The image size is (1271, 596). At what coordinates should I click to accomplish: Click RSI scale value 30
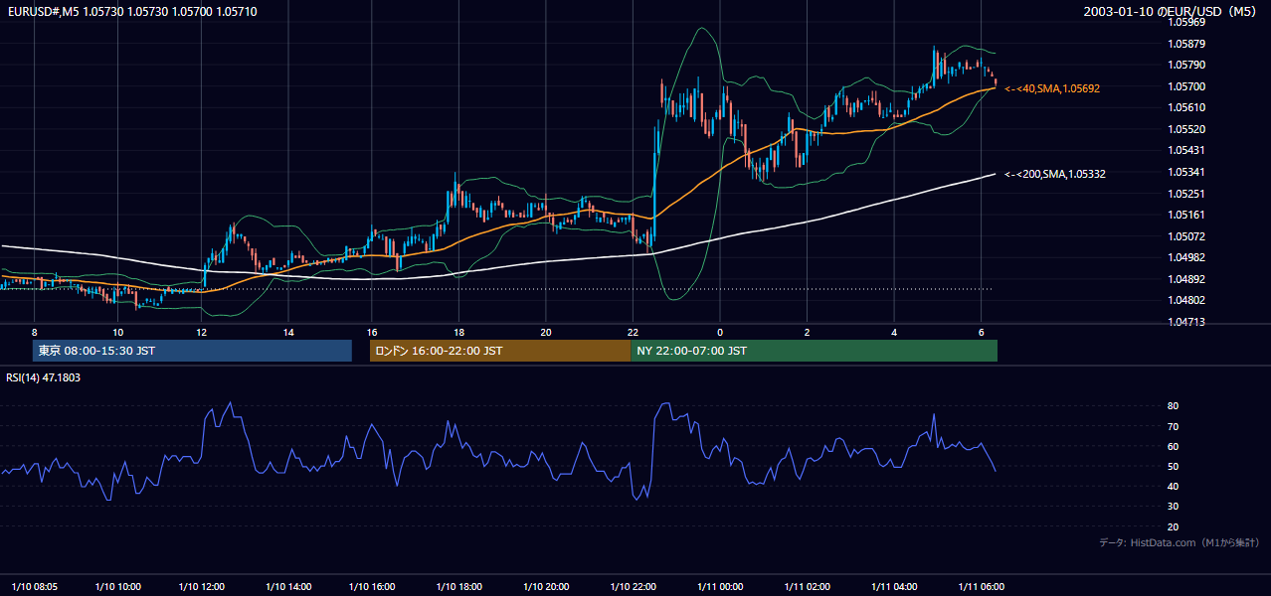(x=1174, y=507)
